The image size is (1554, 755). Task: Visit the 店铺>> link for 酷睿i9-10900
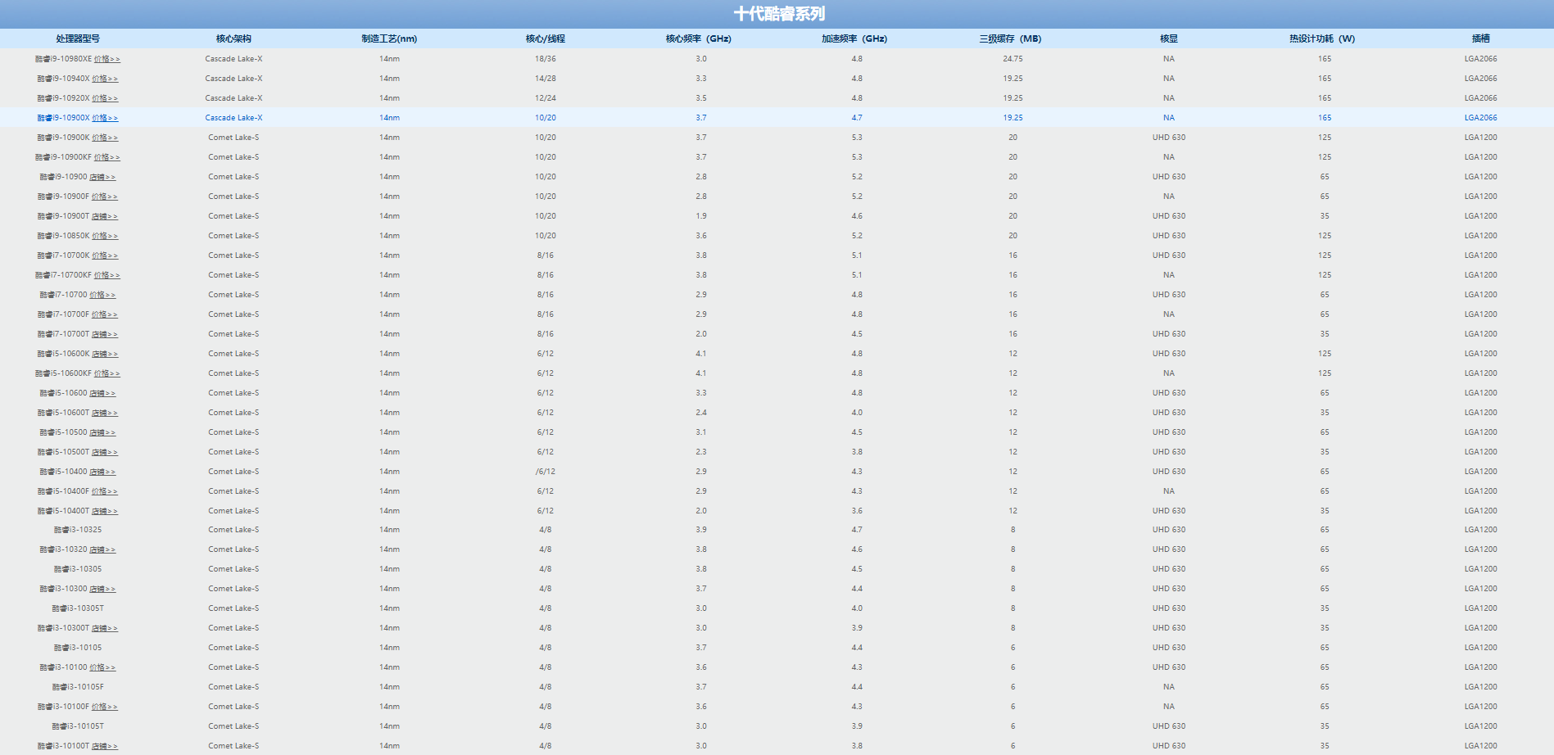click(102, 177)
